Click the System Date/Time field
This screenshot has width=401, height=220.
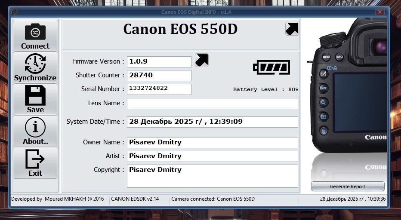(213, 122)
